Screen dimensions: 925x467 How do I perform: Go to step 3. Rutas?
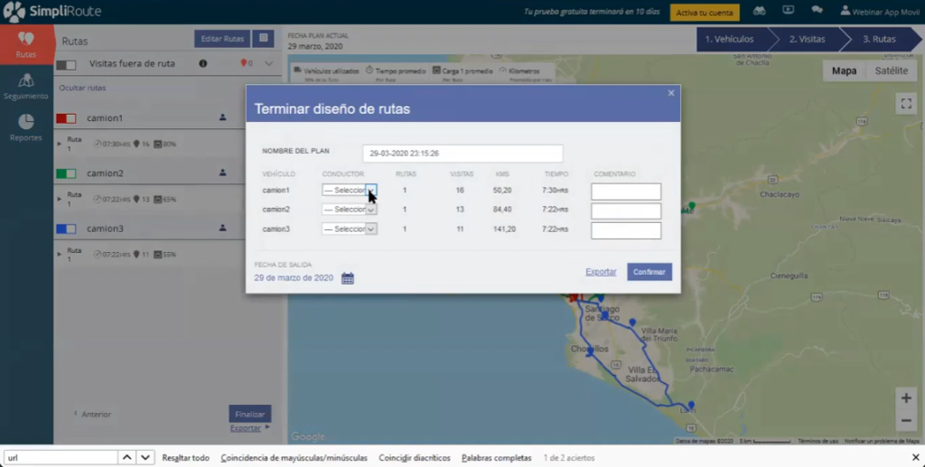[879, 39]
